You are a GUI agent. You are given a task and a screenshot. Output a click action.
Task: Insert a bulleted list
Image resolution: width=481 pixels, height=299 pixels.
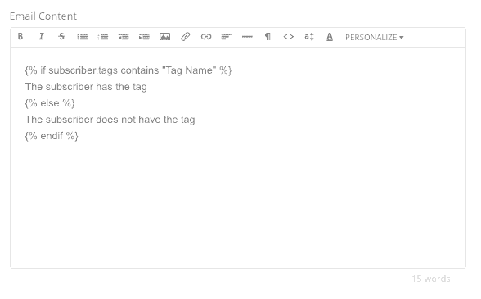82,37
